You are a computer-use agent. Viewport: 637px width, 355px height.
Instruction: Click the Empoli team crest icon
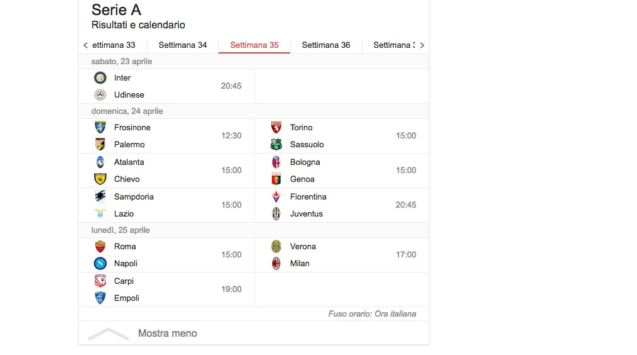pos(100,298)
